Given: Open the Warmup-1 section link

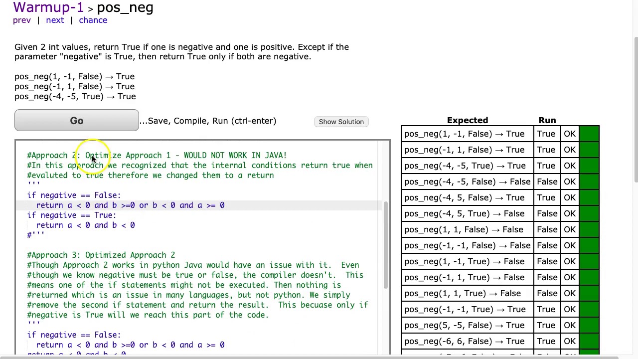Looking at the screenshot, I should [x=48, y=7].
